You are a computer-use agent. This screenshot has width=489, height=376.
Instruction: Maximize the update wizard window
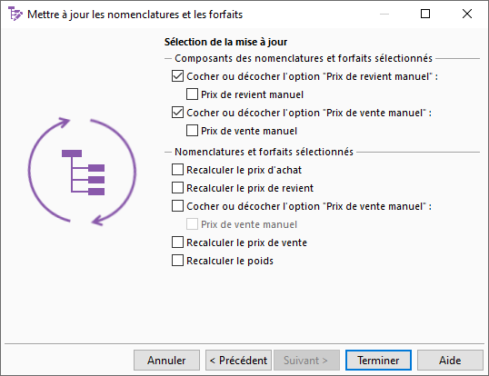tap(425, 14)
